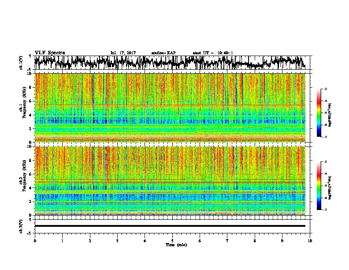The width and height of the screenshot is (349, 270).
Task: Click time axis tick label "6"
Action: [200, 241]
